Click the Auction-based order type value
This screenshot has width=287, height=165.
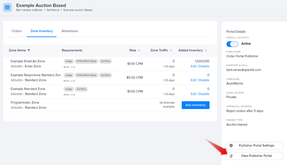[237, 124]
